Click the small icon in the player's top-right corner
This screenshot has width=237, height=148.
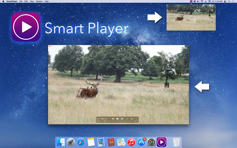(185, 48)
